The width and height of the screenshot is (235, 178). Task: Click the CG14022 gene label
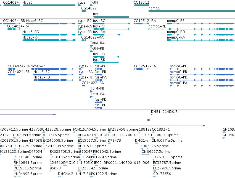pos(89,8)
